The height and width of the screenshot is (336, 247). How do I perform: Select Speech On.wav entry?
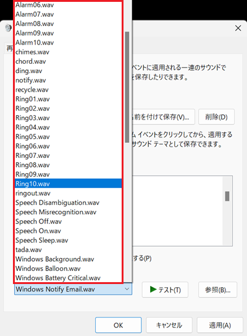click(x=69, y=231)
